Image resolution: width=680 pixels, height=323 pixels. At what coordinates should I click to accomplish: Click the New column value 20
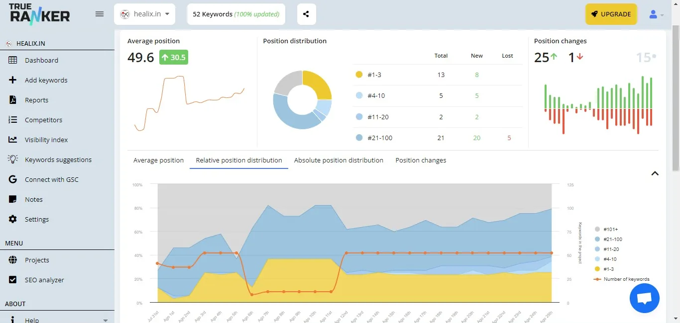click(477, 138)
